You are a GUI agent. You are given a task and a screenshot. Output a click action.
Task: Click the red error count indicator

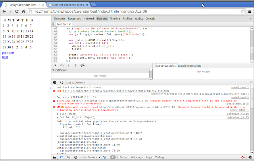243,157
